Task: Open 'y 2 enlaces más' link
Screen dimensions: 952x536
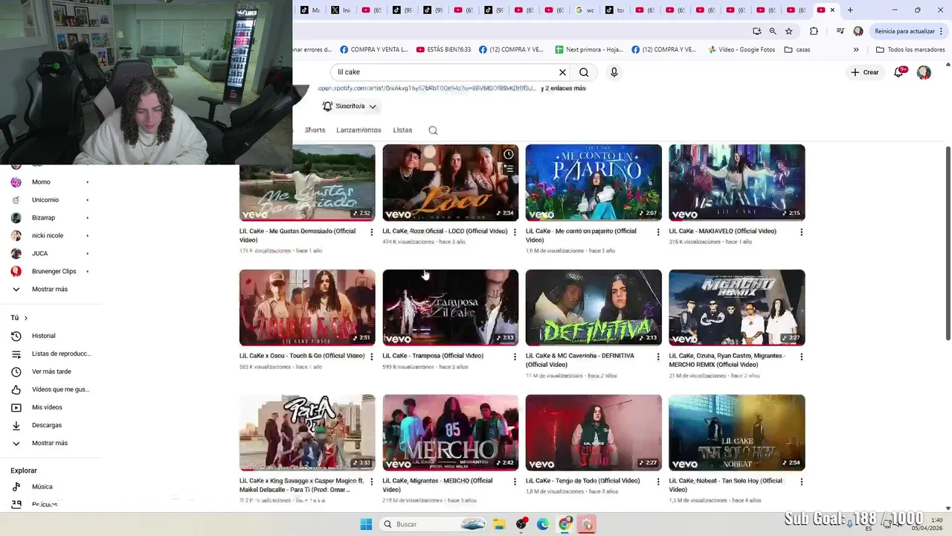Action: [x=564, y=89]
